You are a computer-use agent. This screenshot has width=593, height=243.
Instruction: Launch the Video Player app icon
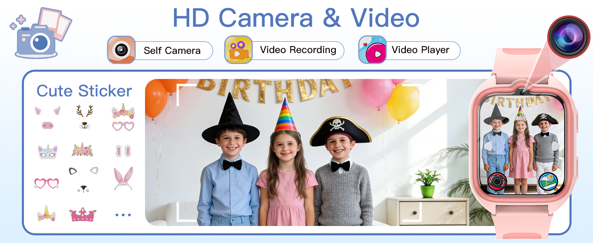click(372, 50)
